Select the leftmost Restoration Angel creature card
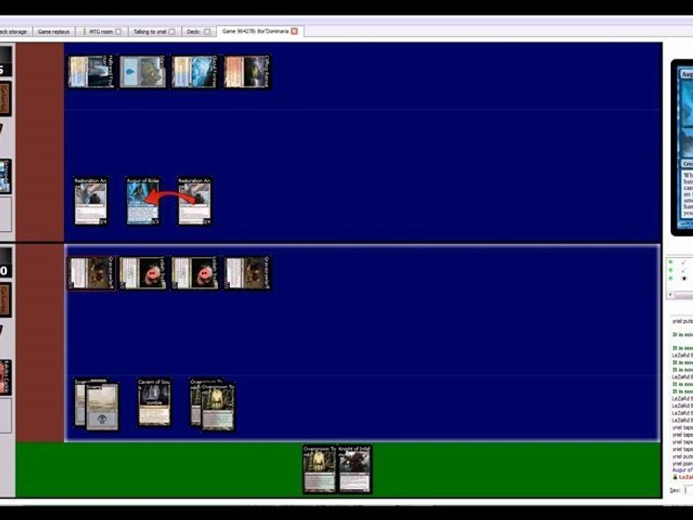693x520 pixels. point(91,201)
